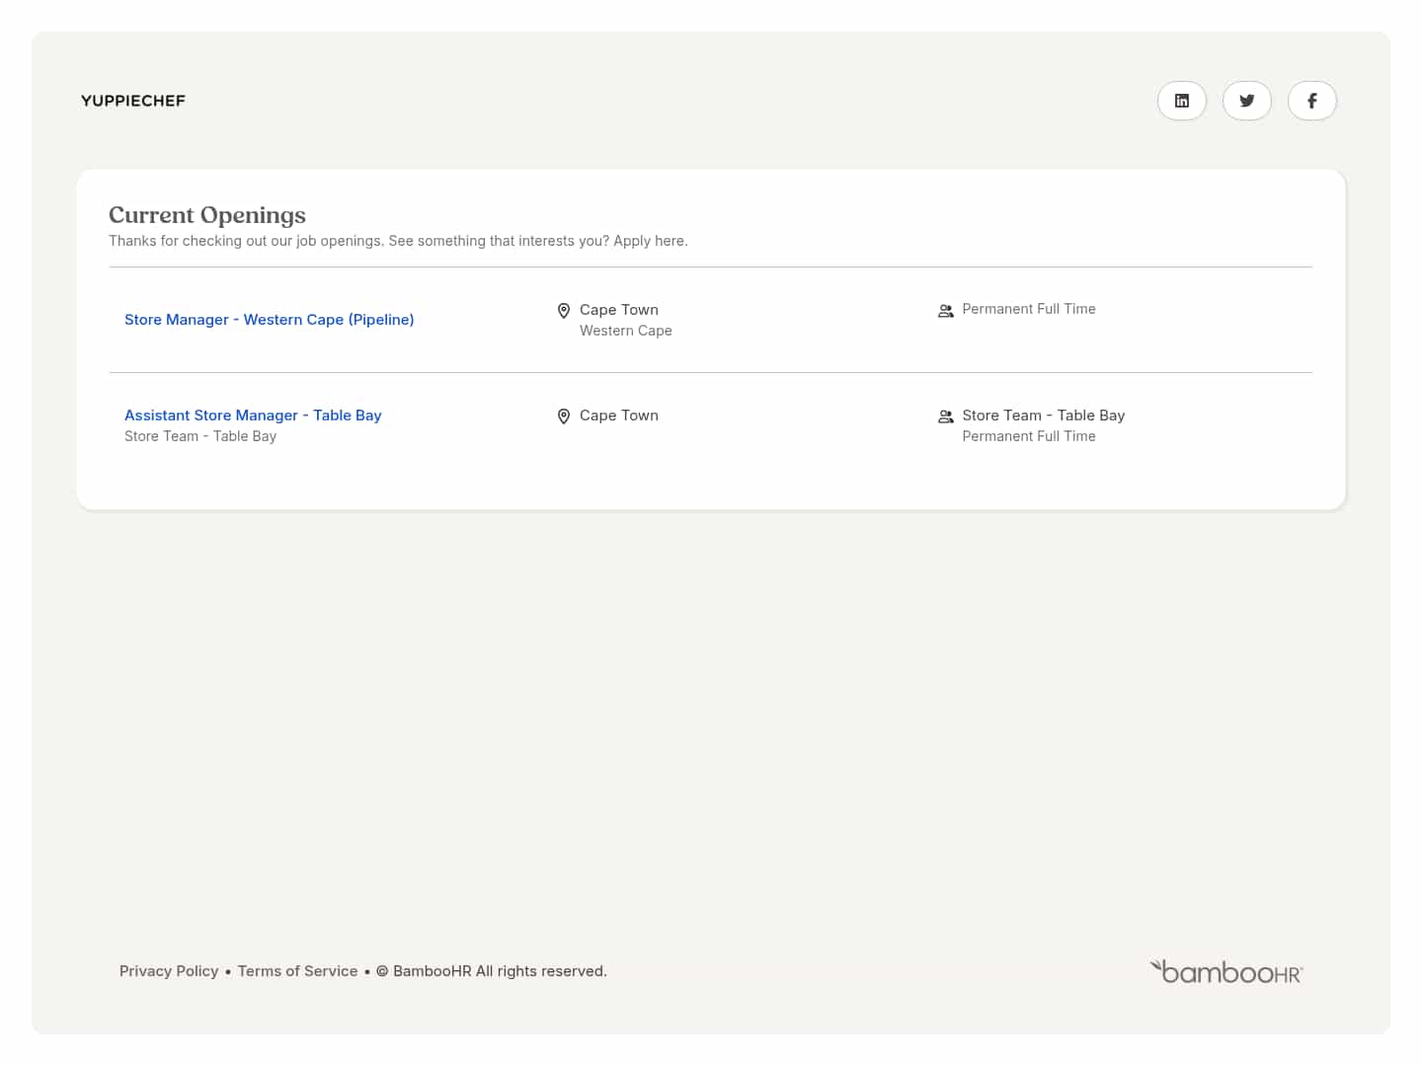
Task: Click 'Store Team - Table Bay' department label on right
Action: pos(1044,416)
